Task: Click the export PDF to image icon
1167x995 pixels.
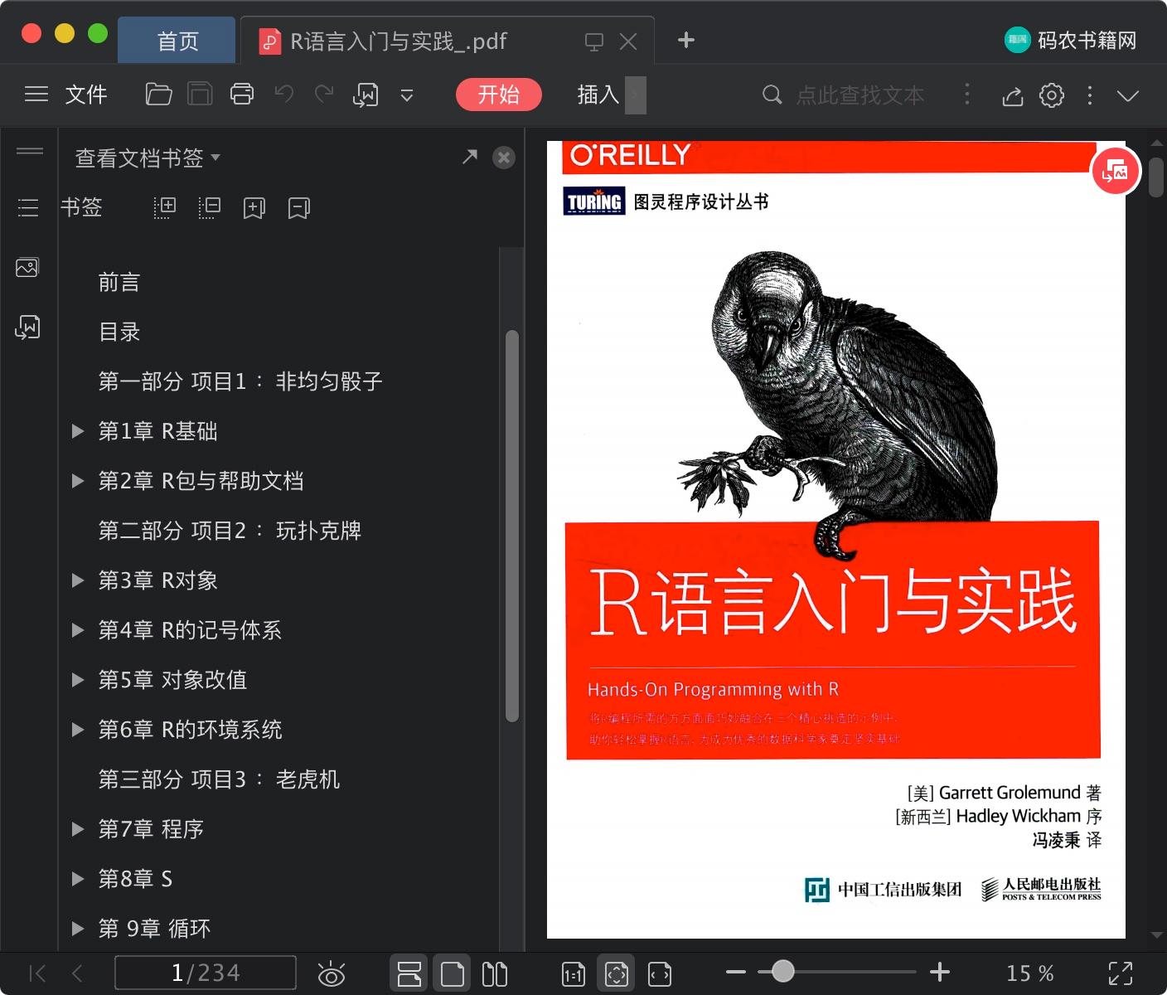Action: click(x=366, y=95)
